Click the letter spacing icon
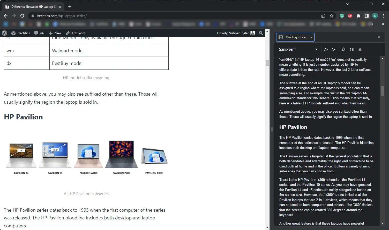 click(360, 49)
